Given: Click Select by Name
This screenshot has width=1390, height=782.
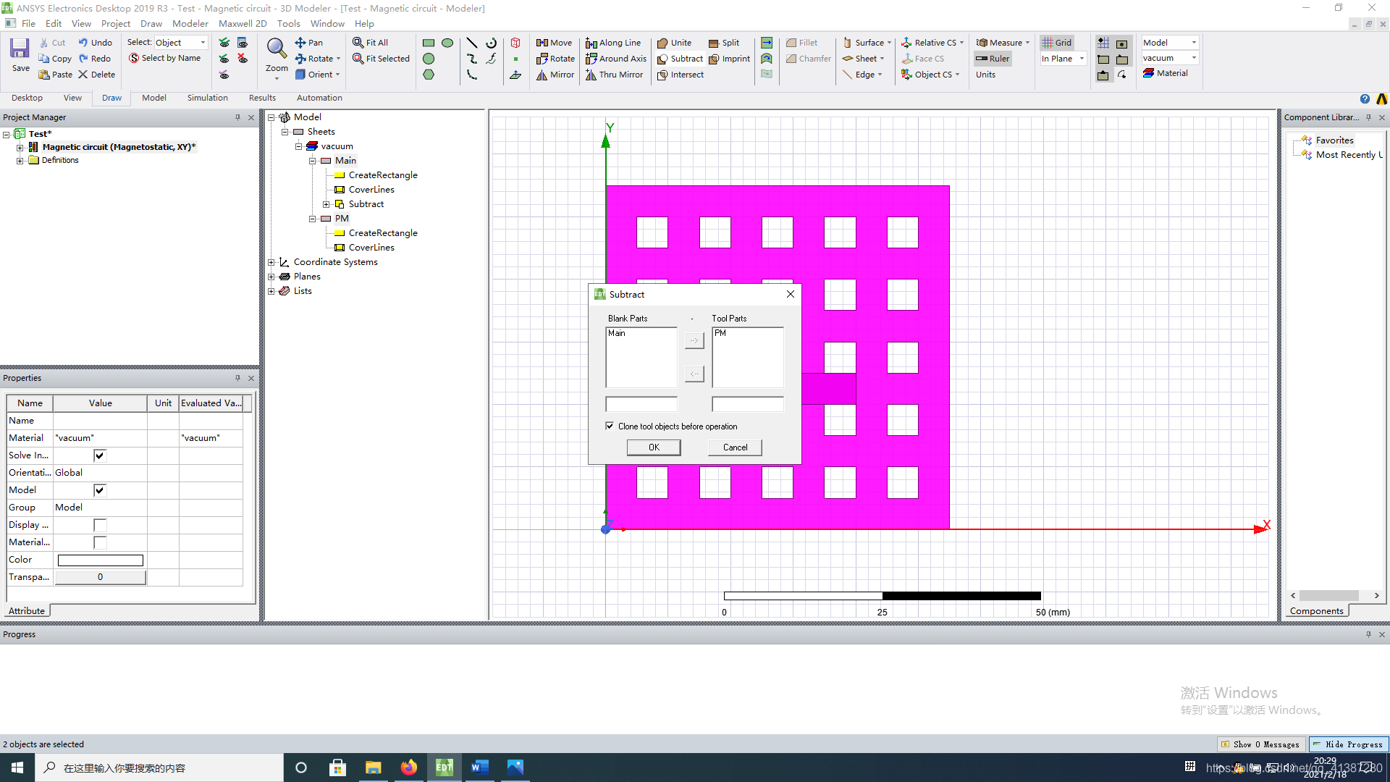Looking at the screenshot, I should (x=164, y=58).
